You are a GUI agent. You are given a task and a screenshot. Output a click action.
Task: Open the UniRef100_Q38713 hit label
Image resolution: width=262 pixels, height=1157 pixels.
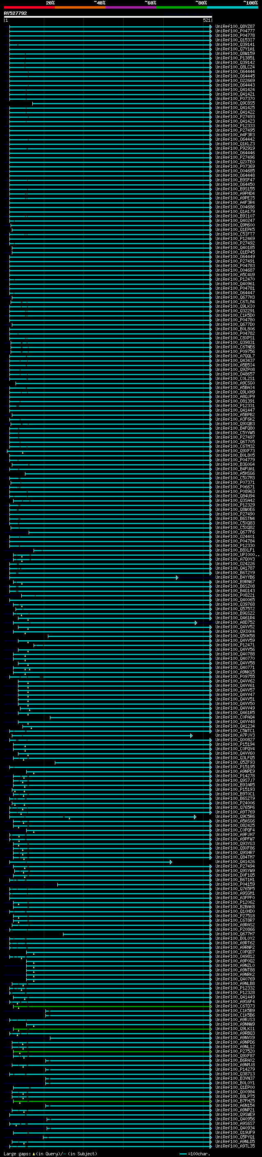pyautogui.click(x=235, y=1073)
